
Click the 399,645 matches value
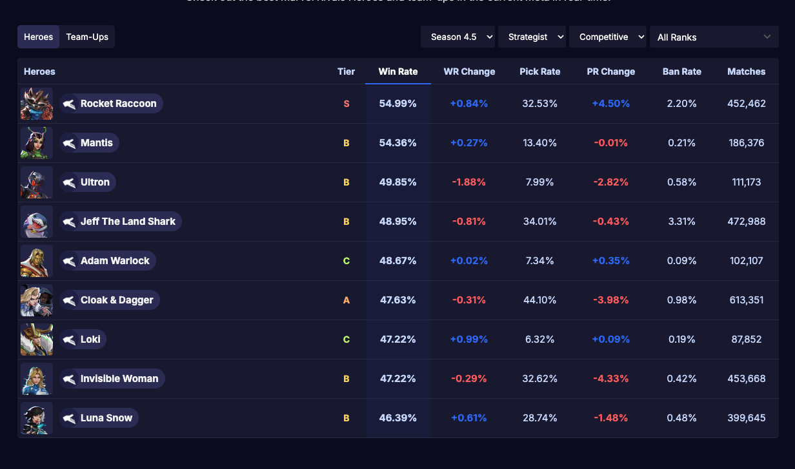(747, 418)
